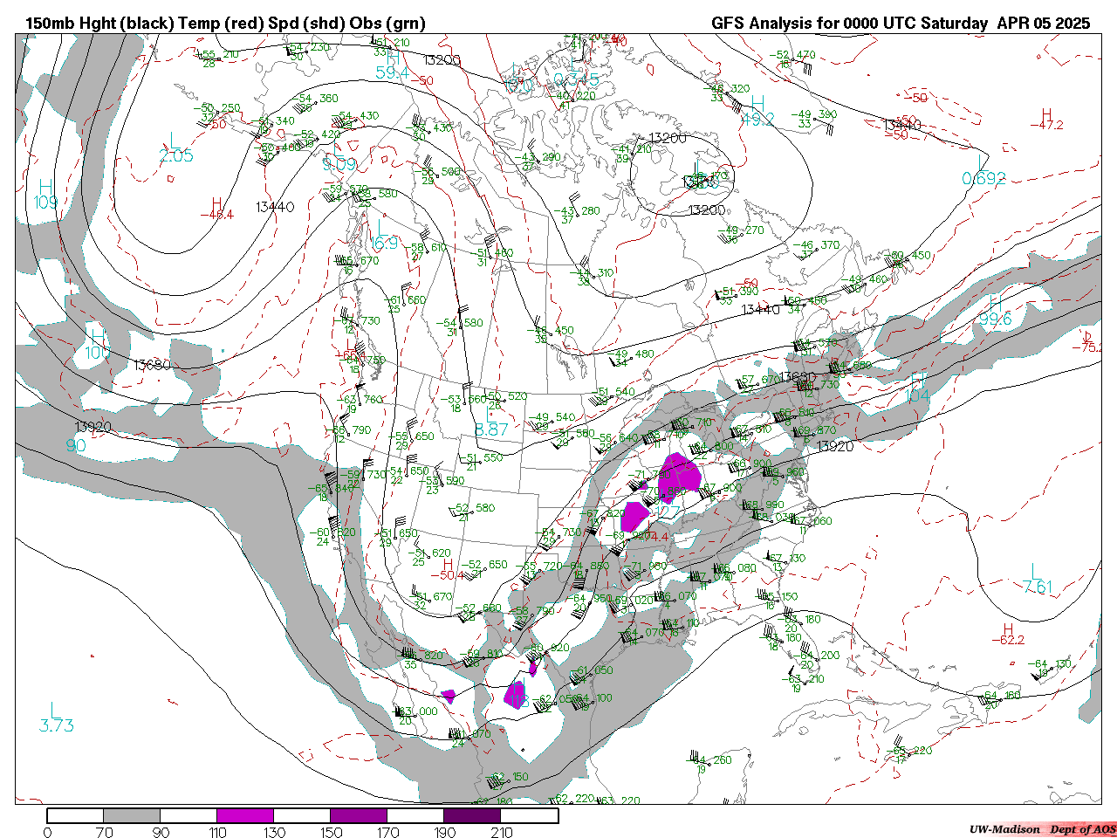Click the 150mb Hght map title text
The image size is (1117, 838).
[225, 24]
